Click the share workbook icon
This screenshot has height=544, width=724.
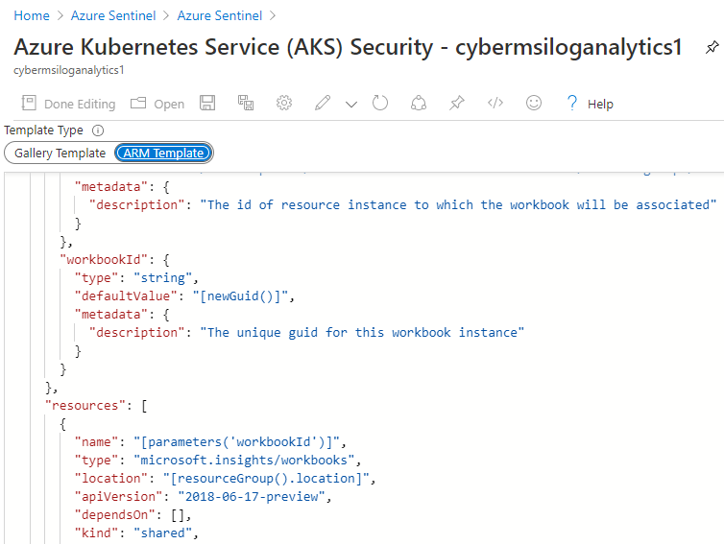coord(419,103)
